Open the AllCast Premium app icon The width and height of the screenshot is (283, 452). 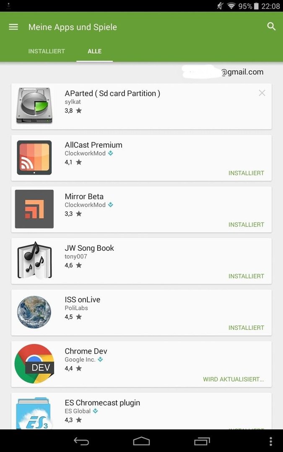pyautogui.click(x=34, y=157)
